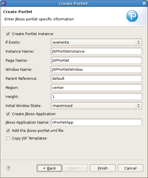Click the greyed-out Next button
The height and width of the screenshot is (178, 148).
pos(75,168)
